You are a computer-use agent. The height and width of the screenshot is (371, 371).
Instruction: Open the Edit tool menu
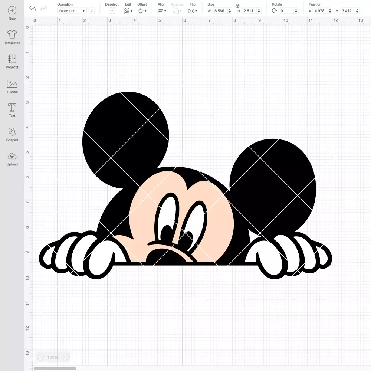128,11
